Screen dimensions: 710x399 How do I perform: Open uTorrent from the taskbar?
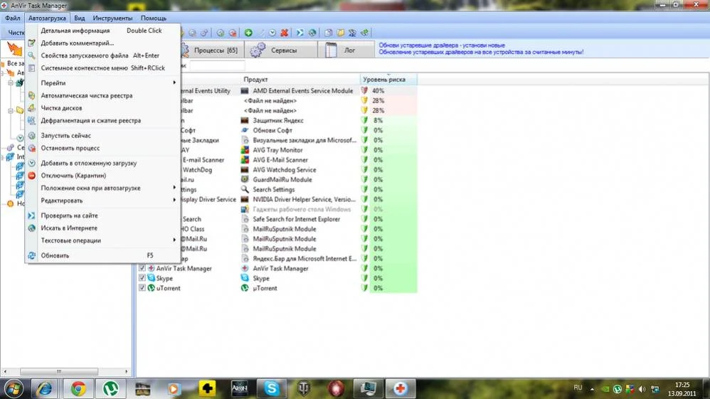click(x=110, y=388)
